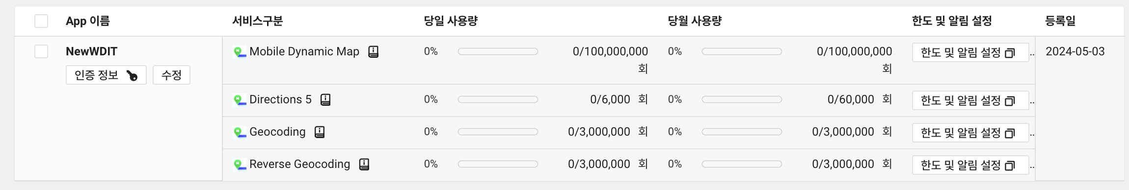Click the Directions 5 monthly usage progress bar
Viewport: 1129px width, 190px height.
point(742,99)
